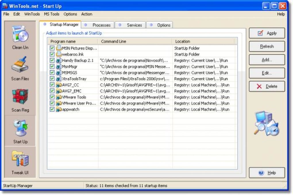The height and width of the screenshot is (195, 293).
Task: Uncheck the MSN Pictures Disp startup item
Action: point(52,48)
